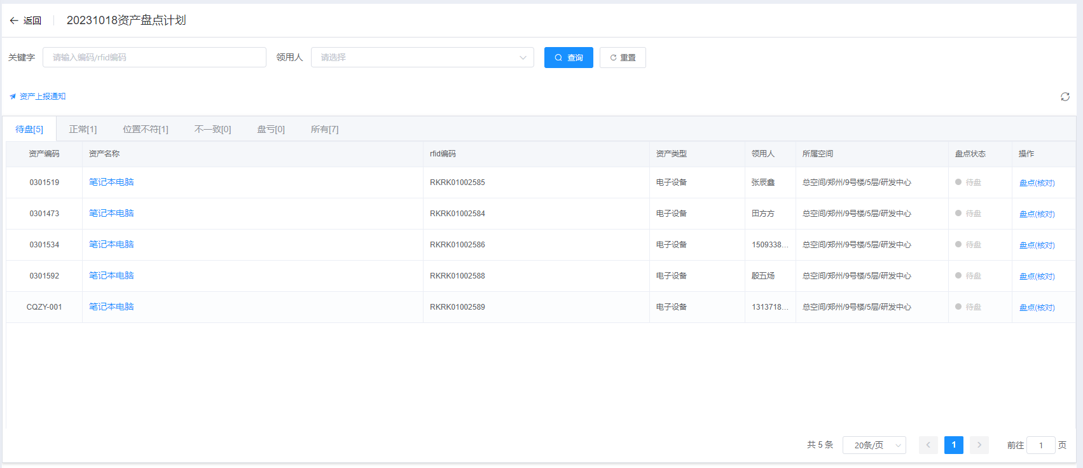Click the 重置 reset button

[x=623, y=58]
